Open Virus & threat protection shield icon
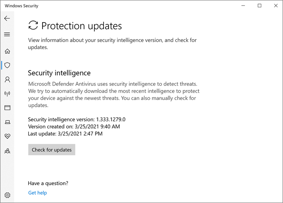 pyautogui.click(x=7, y=65)
